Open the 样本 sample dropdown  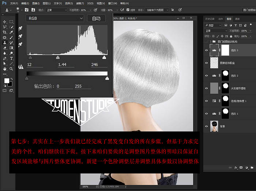click(x=157, y=10)
